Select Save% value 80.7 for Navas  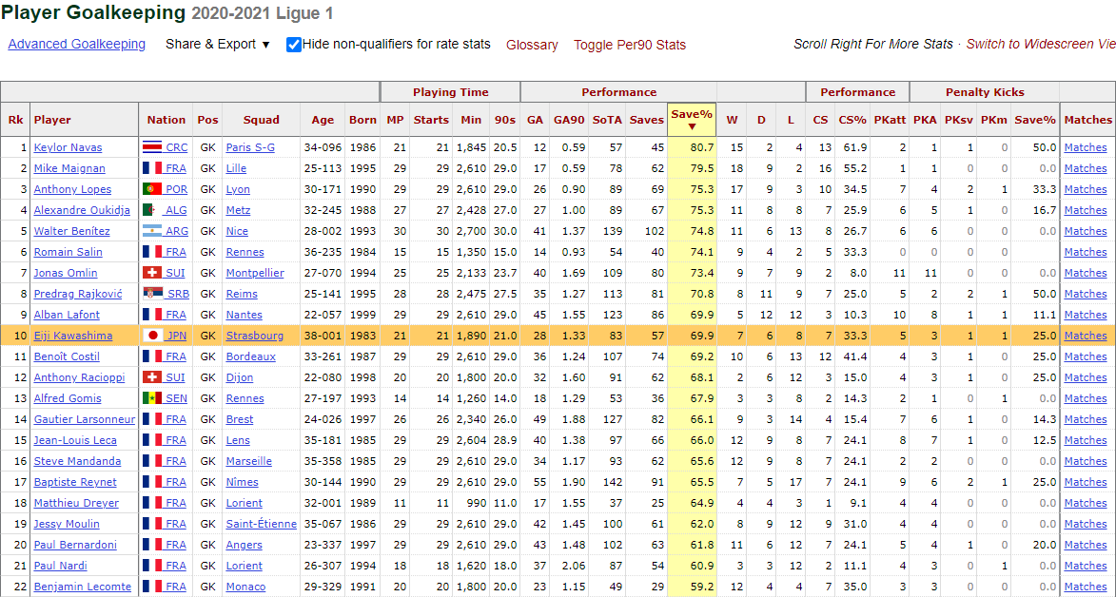pyautogui.click(x=701, y=148)
